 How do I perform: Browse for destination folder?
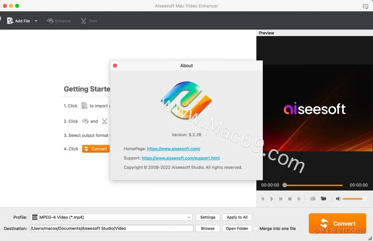(x=208, y=228)
